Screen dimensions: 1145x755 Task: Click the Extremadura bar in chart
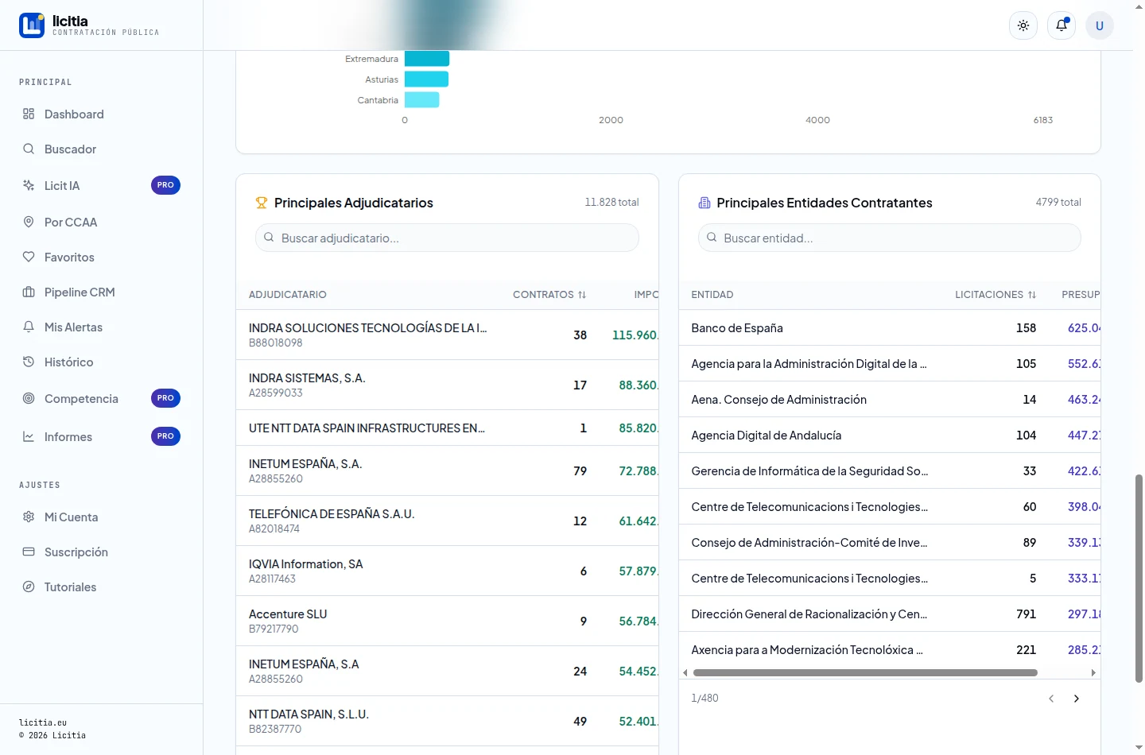click(427, 59)
